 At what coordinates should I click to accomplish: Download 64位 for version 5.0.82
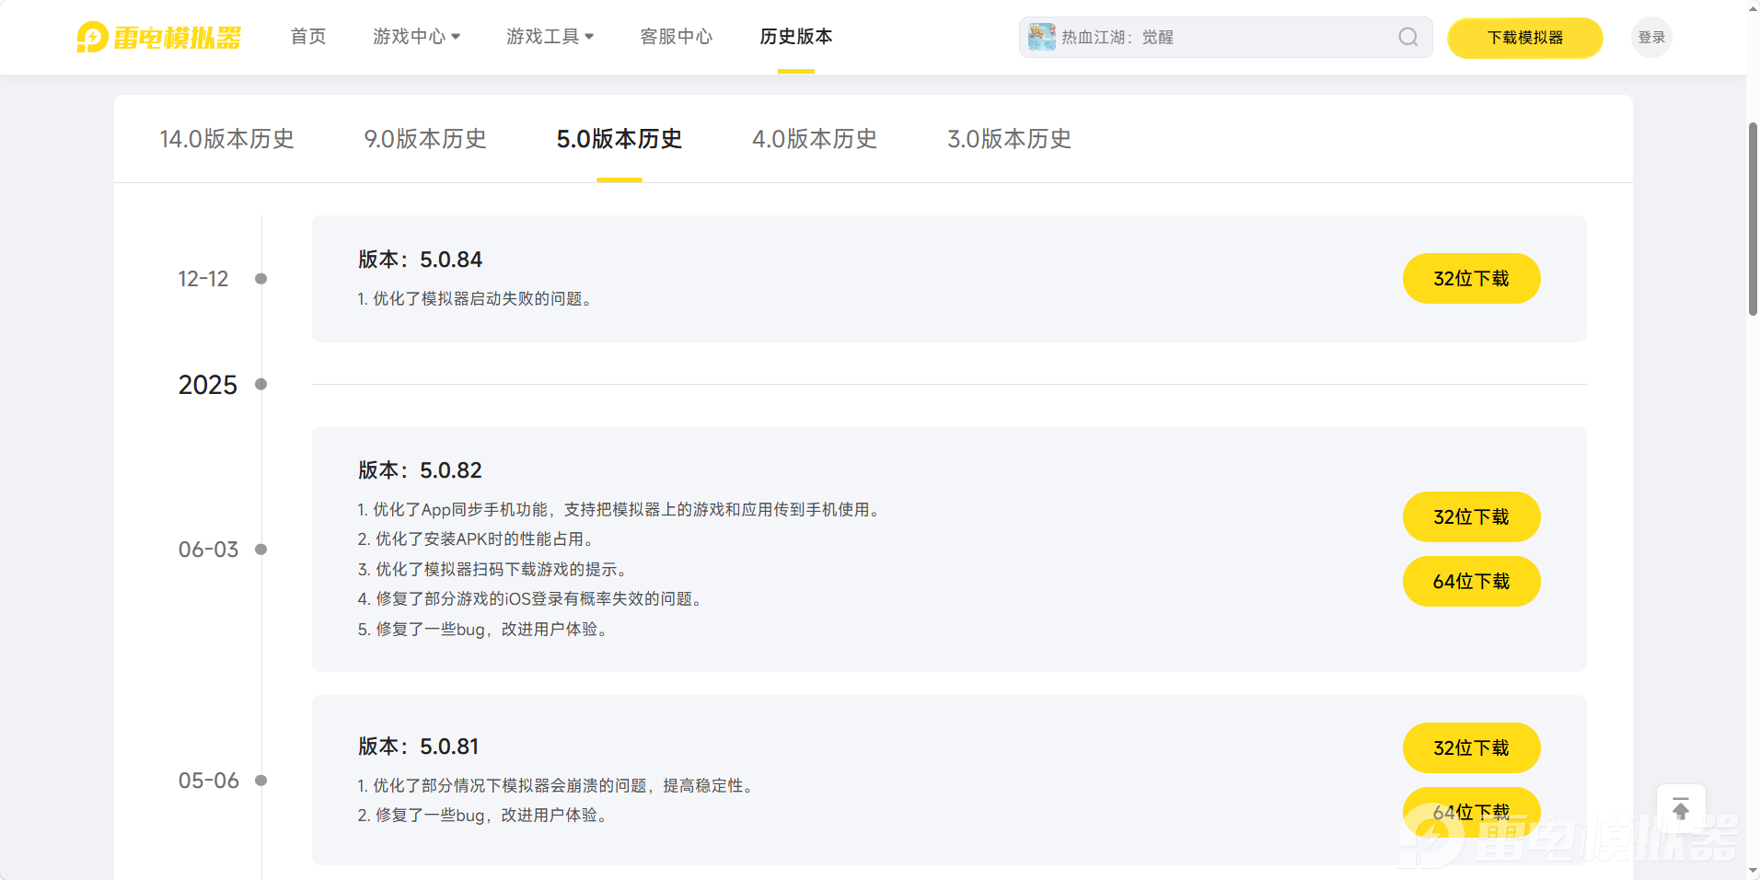1471,581
